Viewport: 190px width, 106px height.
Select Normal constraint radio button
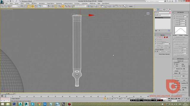tap(181, 66)
